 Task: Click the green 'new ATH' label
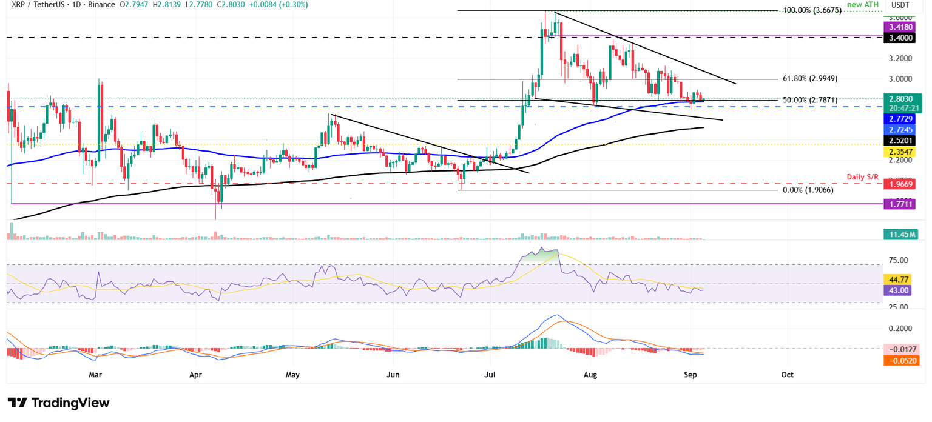[x=863, y=5]
